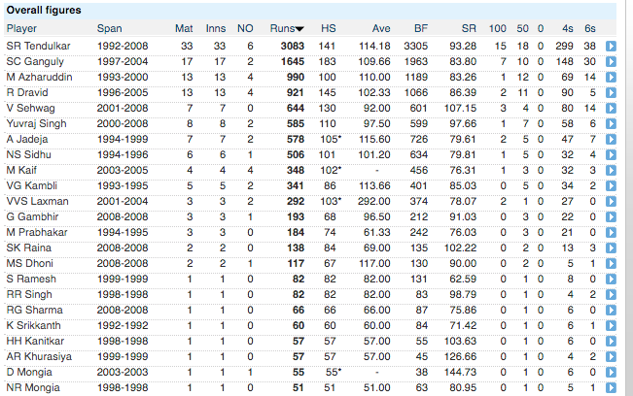Screen dimensions: 633x396
Task: Open the blue arrow for VVS Laxman
Action: tap(611, 202)
